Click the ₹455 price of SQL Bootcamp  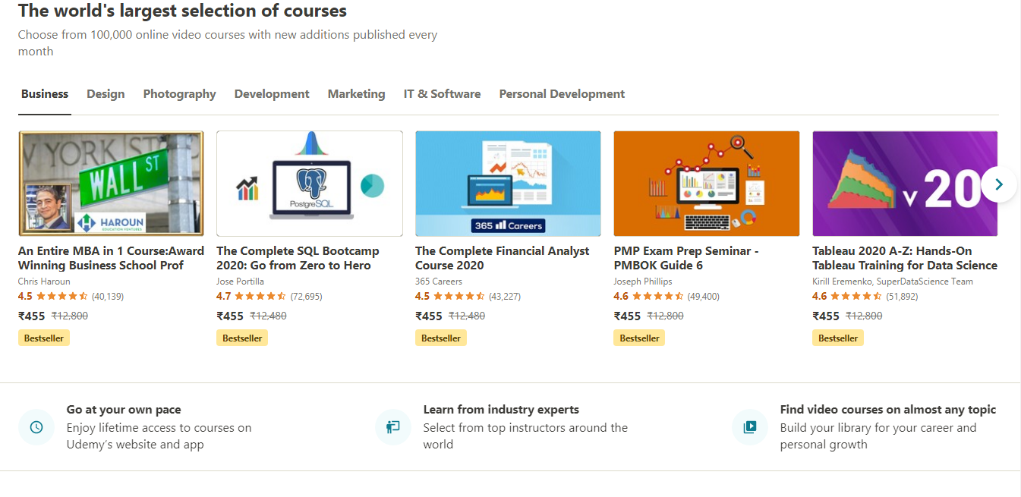230,316
